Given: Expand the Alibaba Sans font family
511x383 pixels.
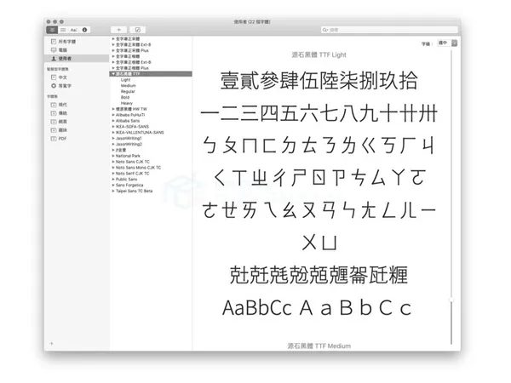Looking at the screenshot, I should click(113, 121).
